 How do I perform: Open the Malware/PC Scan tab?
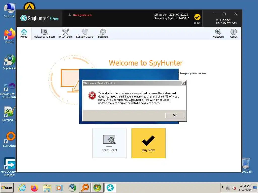44,33
